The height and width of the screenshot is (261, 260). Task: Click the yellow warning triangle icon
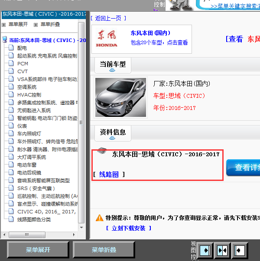(x=100, y=218)
